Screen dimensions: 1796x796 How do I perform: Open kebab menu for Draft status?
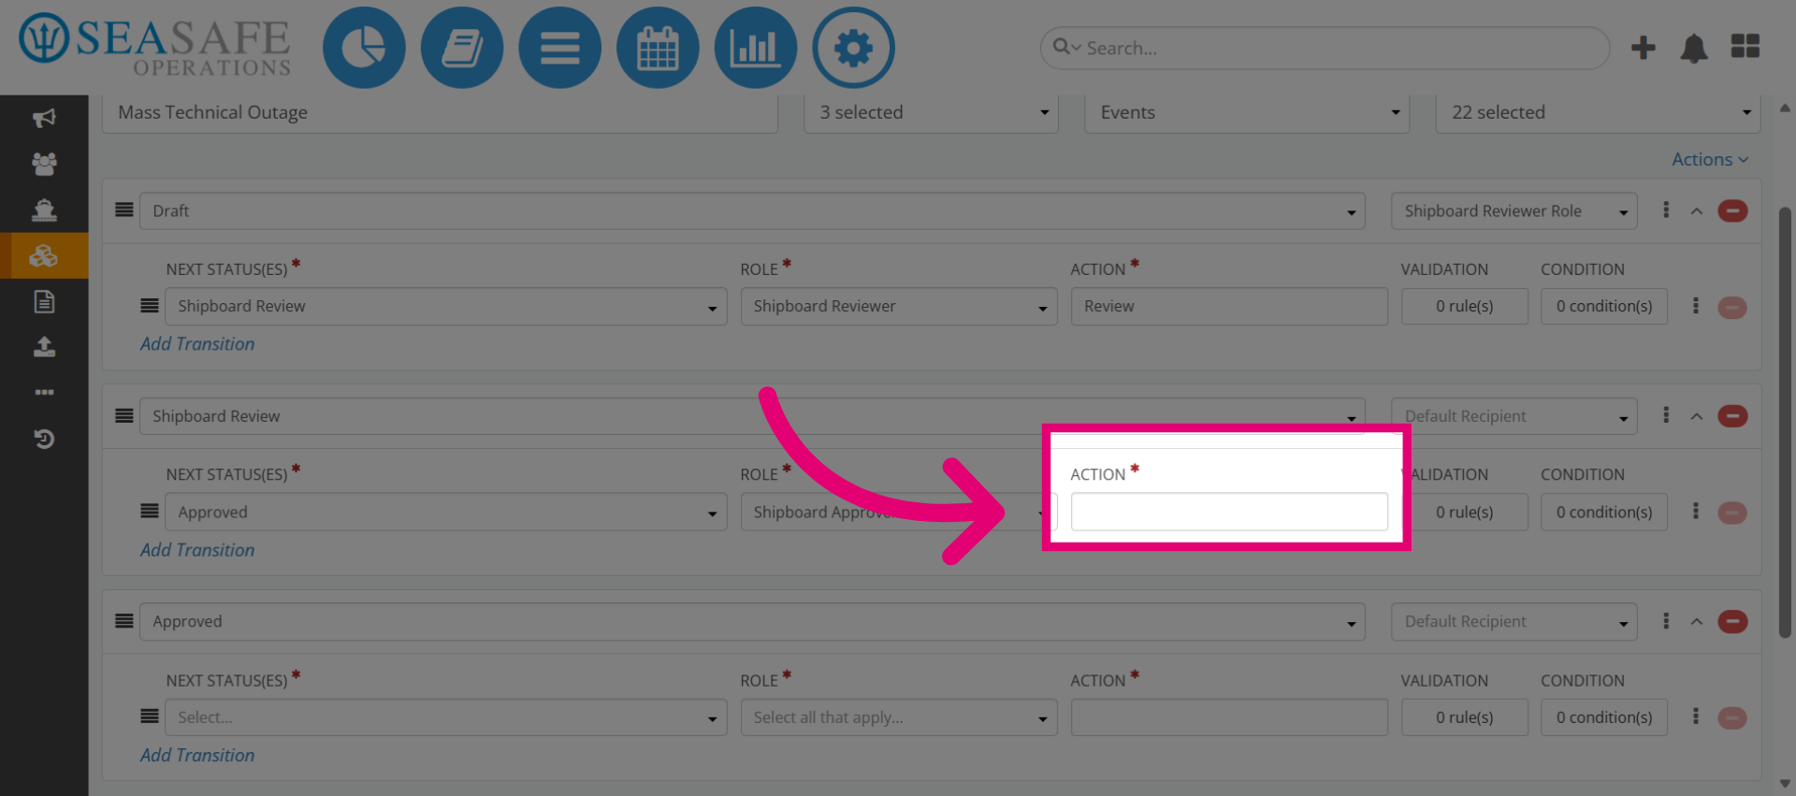pos(1666,210)
